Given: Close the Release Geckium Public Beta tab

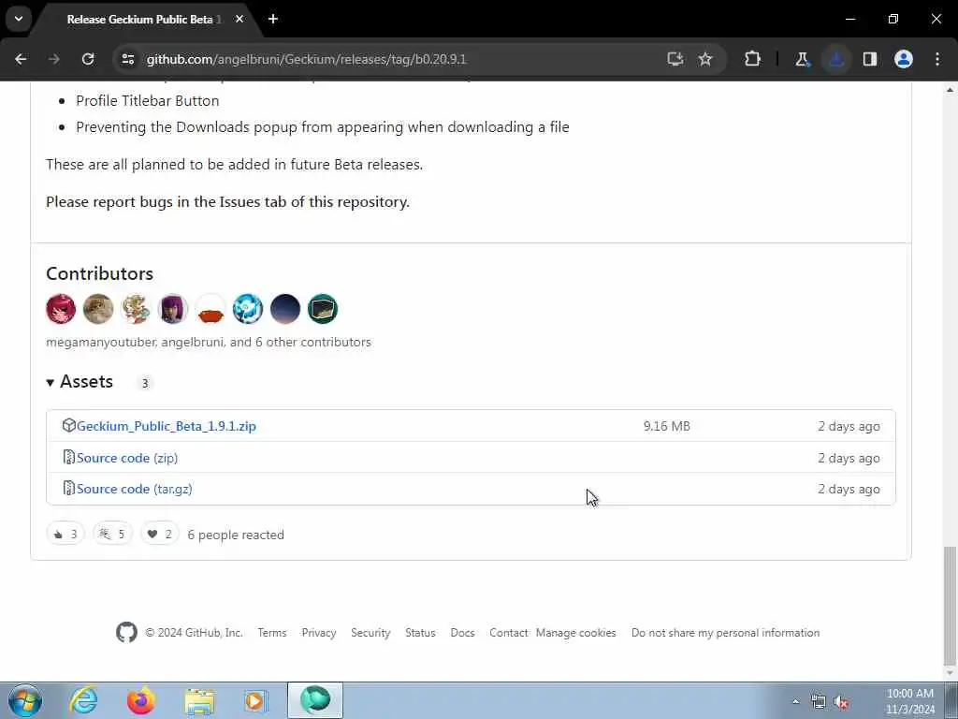Looking at the screenshot, I should (239, 19).
